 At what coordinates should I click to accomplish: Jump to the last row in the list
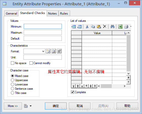[x=128, y=82]
